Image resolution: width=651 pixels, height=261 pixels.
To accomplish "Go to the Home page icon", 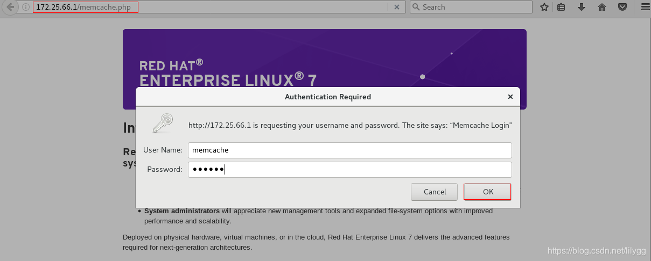I will click(602, 8).
